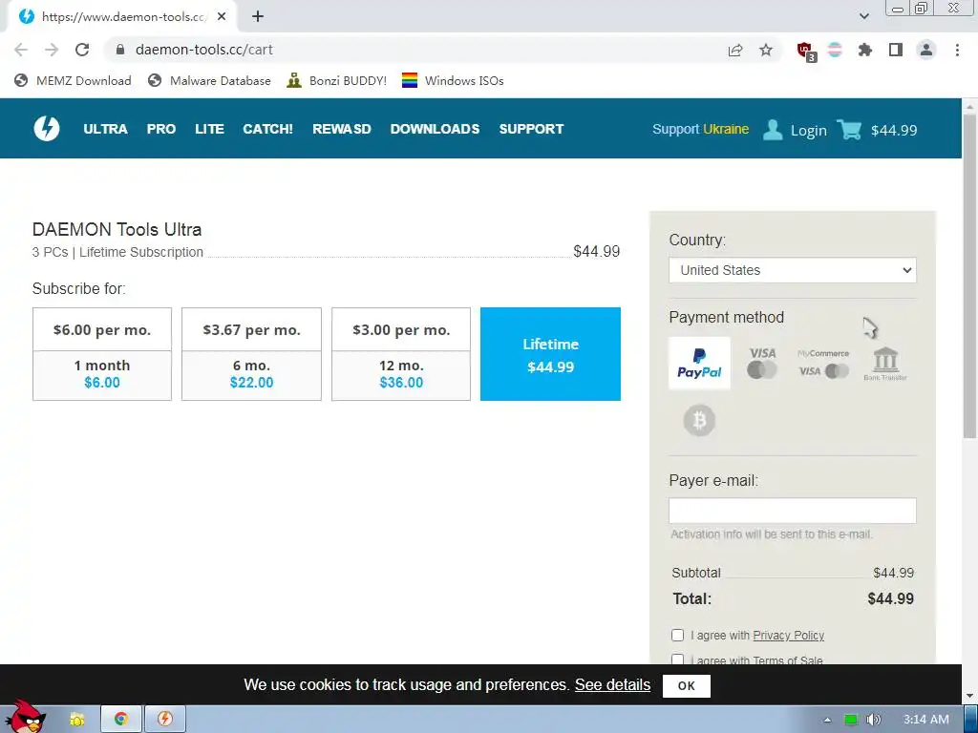View site info via the lock icon
The height and width of the screenshot is (733, 978).
[x=120, y=50]
